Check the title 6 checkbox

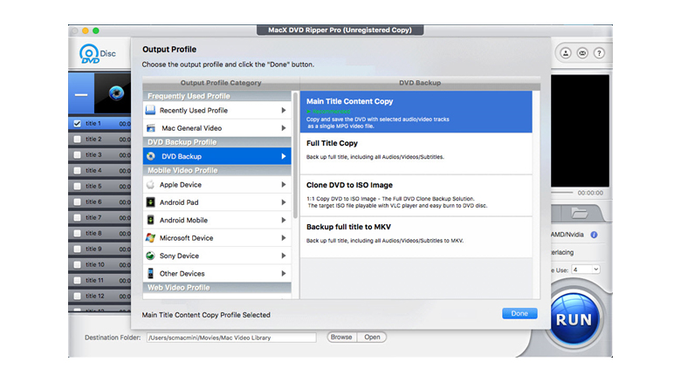78,201
